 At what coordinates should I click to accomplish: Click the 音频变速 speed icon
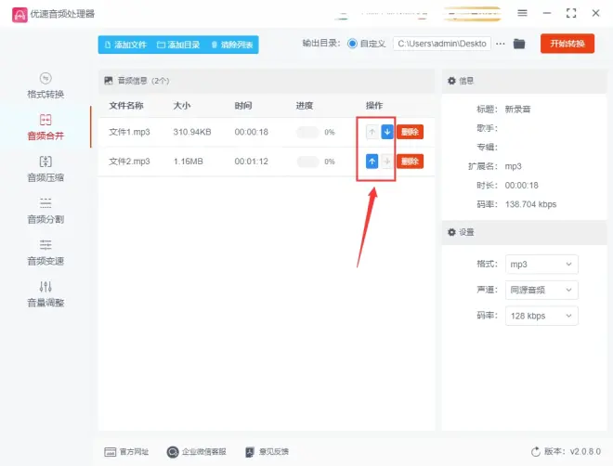[x=46, y=245]
